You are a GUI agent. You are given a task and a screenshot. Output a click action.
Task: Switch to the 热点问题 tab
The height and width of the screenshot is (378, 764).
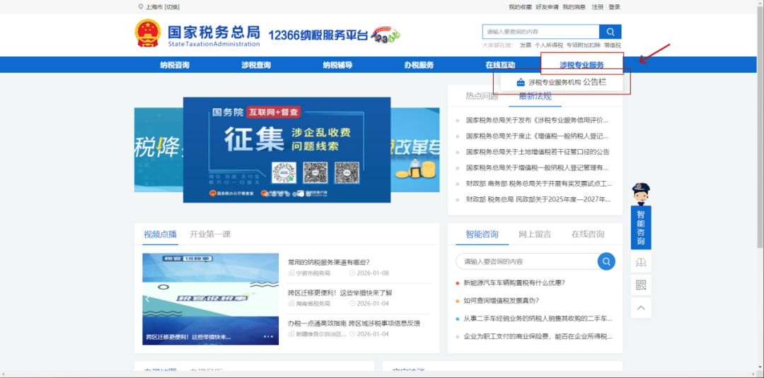pyautogui.click(x=482, y=96)
